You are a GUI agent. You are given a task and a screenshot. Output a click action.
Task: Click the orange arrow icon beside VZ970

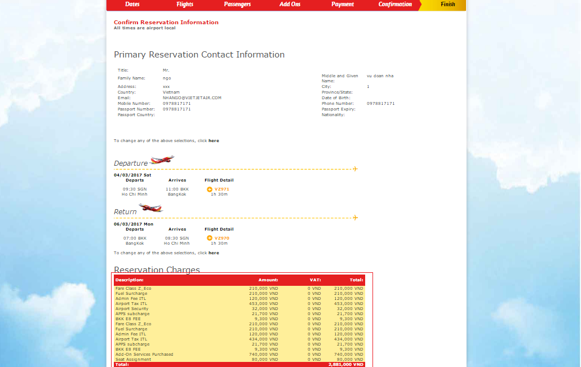[x=210, y=238]
